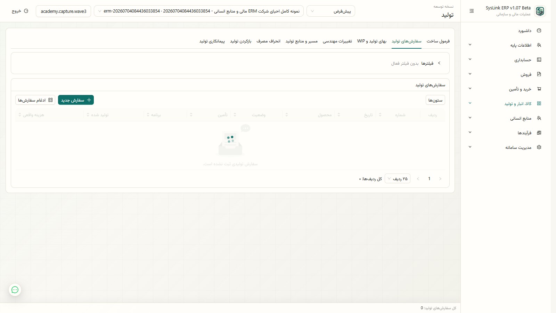Open the بهای تولید و WIP tab
This screenshot has width=556, height=313.
pos(372,41)
